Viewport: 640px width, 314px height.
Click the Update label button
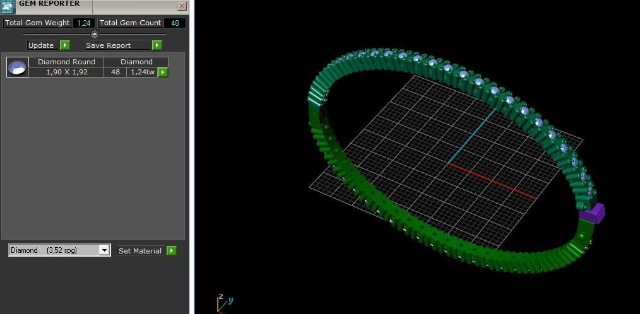pos(43,45)
